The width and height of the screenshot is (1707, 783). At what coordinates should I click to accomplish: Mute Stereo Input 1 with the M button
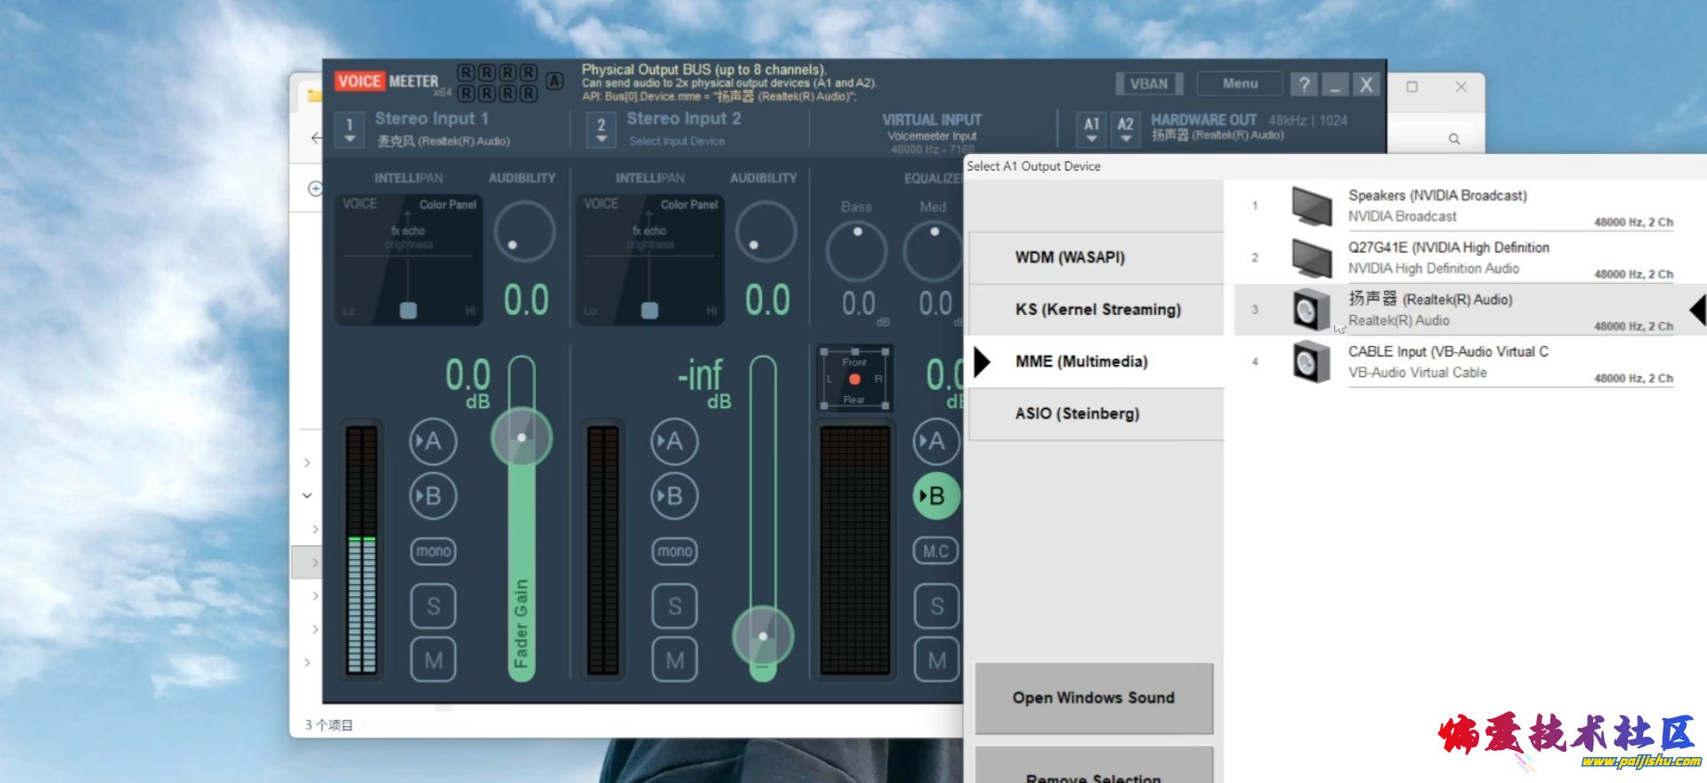pos(433,660)
